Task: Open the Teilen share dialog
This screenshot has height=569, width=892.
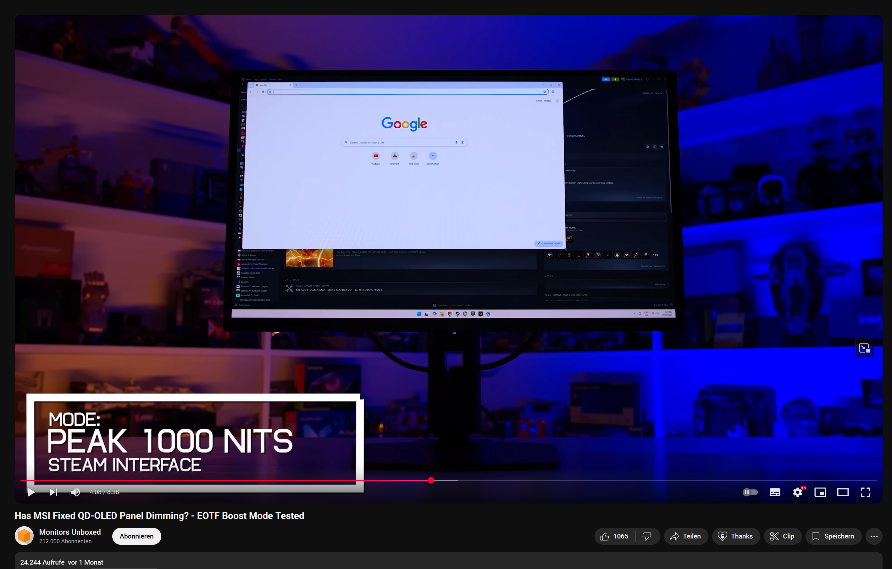Action: [685, 536]
